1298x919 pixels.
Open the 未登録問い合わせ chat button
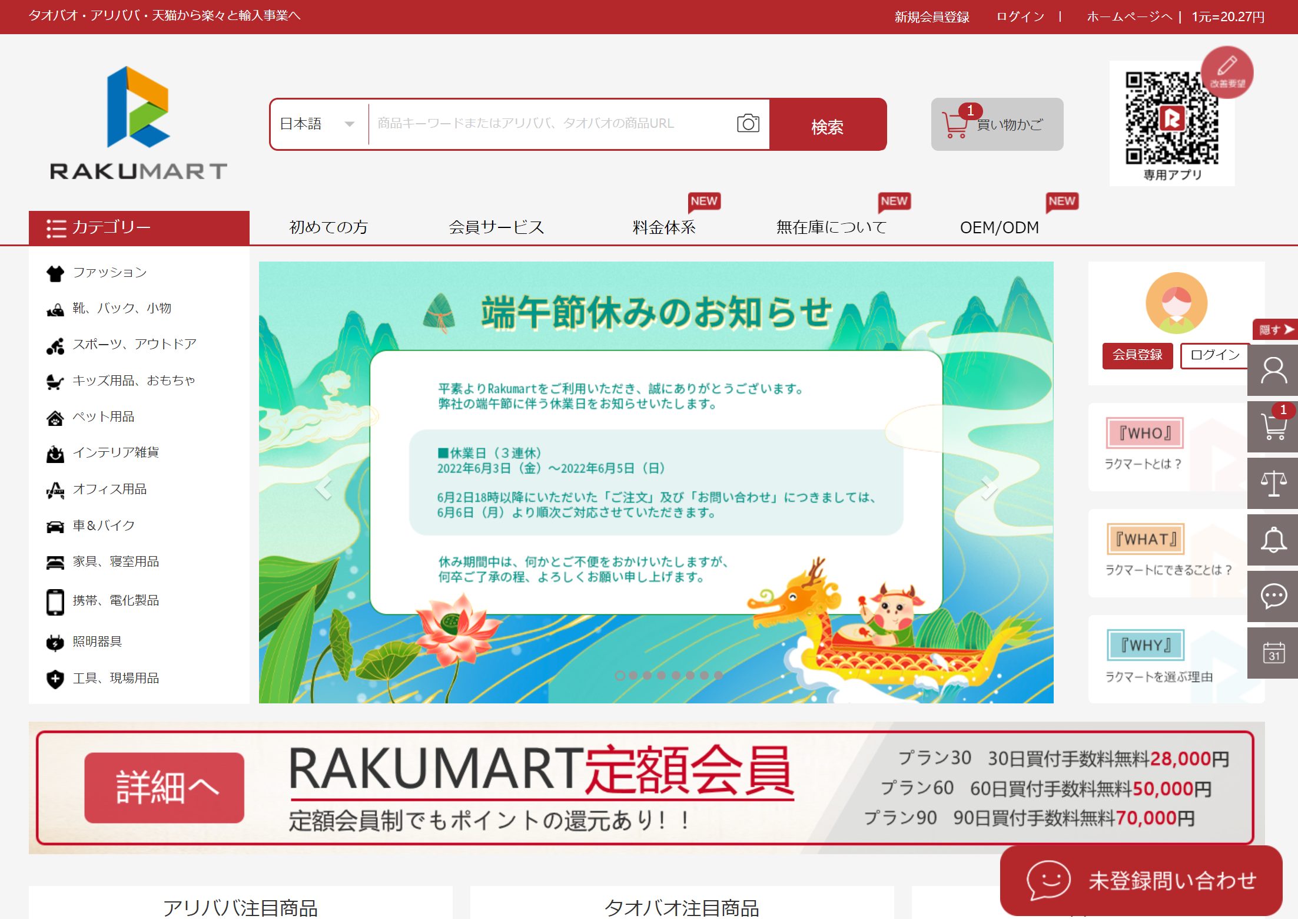(1141, 880)
